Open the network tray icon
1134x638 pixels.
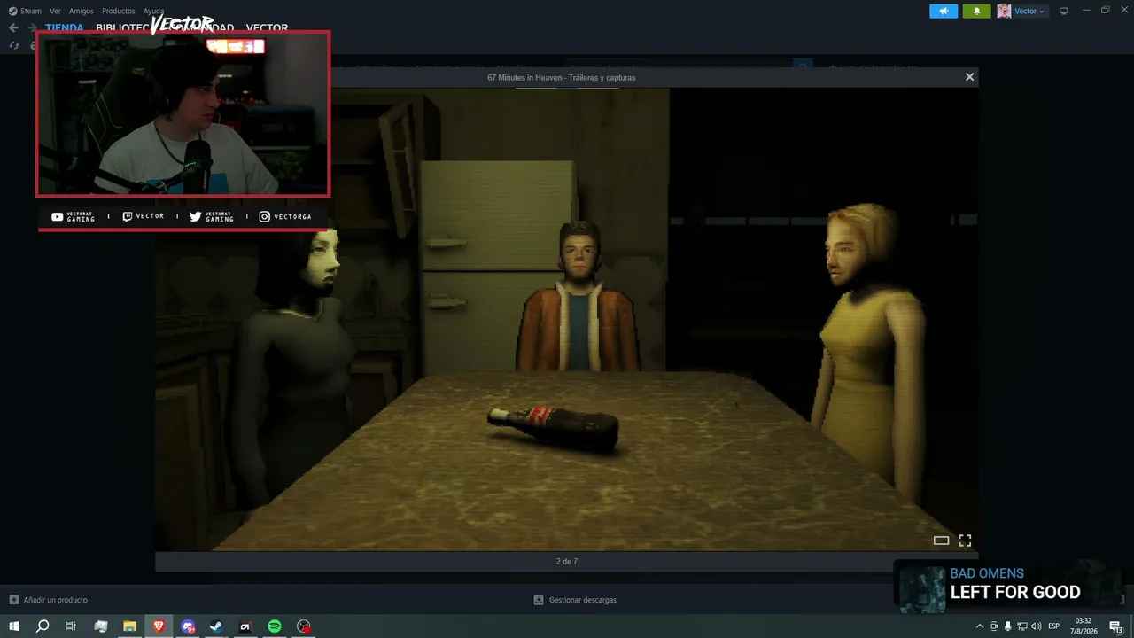pyautogui.click(x=1021, y=626)
